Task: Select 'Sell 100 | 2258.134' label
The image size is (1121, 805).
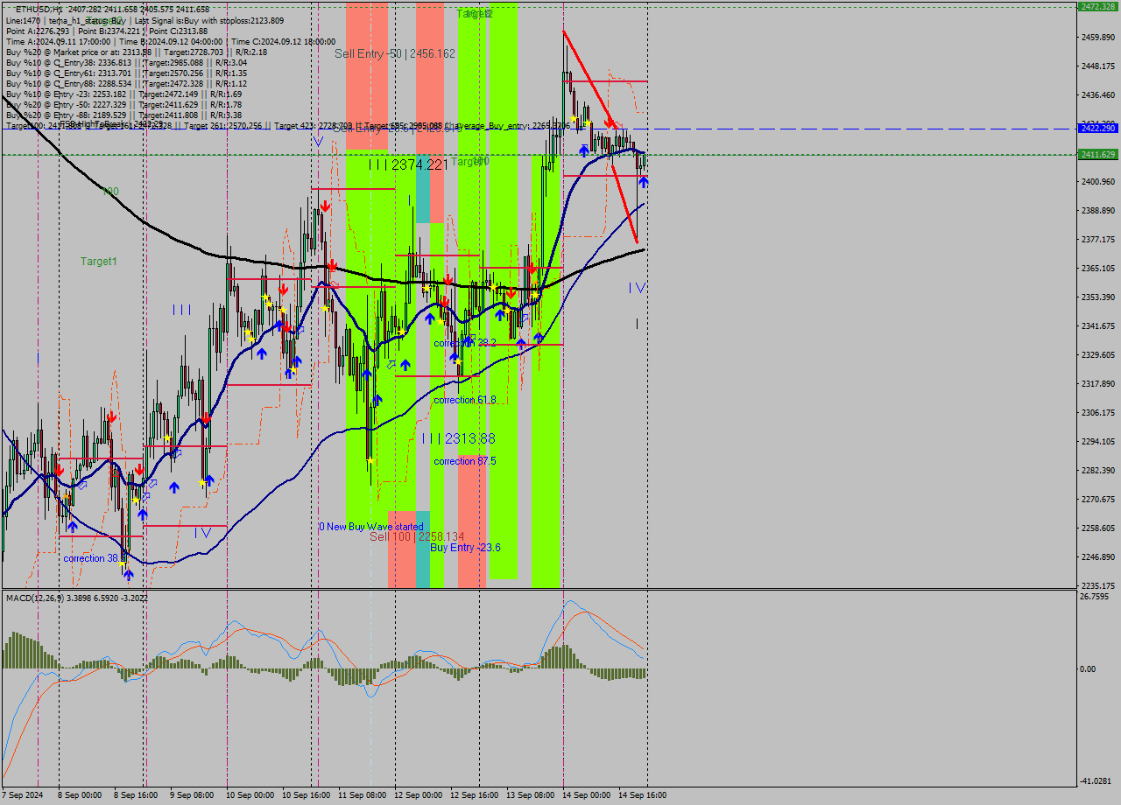Action: pos(417,536)
